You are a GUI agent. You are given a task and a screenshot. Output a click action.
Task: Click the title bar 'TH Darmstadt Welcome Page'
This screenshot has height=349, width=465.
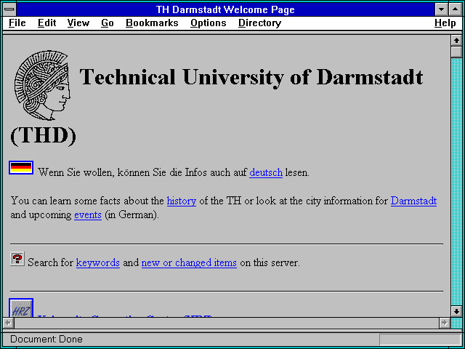click(225, 9)
